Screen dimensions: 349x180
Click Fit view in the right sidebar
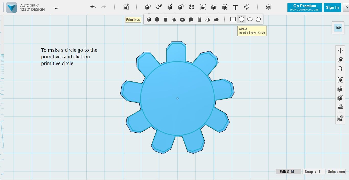point(340,80)
